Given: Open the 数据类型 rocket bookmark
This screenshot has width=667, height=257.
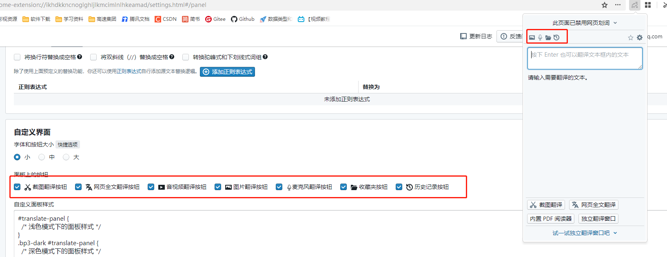Looking at the screenshot, I should (276, 19).
